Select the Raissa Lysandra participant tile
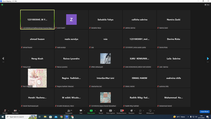The height and width of the screenshot is (119, 211). 71,59
